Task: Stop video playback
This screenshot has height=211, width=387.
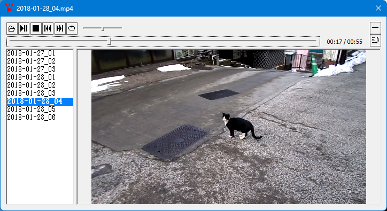Action: point(36,28)
